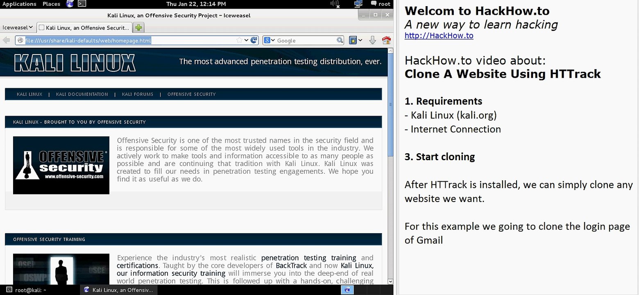The height and width of the screenshot is (295, 639).
Task: Open the network connection indicator
Action: (358, 4)
